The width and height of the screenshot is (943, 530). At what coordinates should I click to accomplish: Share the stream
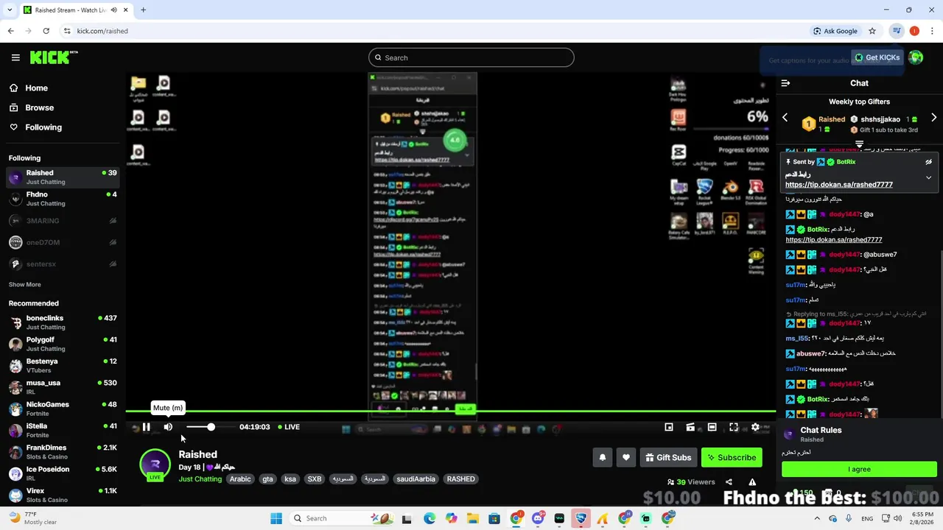point(729,482)
